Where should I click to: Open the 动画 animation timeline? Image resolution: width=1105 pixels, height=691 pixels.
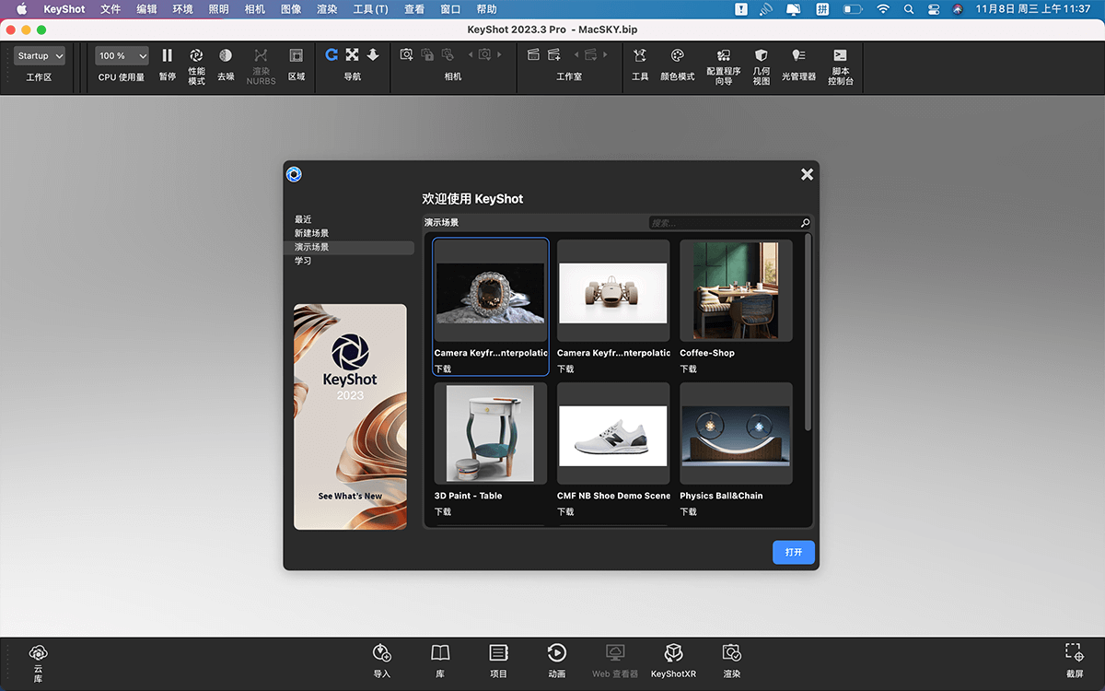[x=556, y=653]
